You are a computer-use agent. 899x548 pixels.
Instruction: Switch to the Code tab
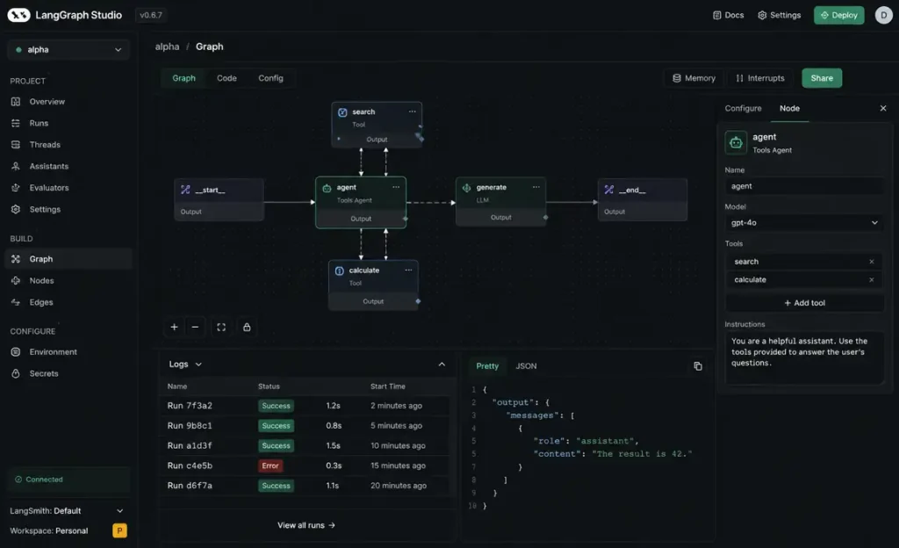tap(227, 78)
